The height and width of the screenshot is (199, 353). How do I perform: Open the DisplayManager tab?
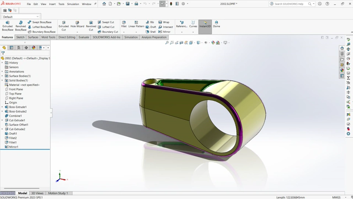click(33, 47)
